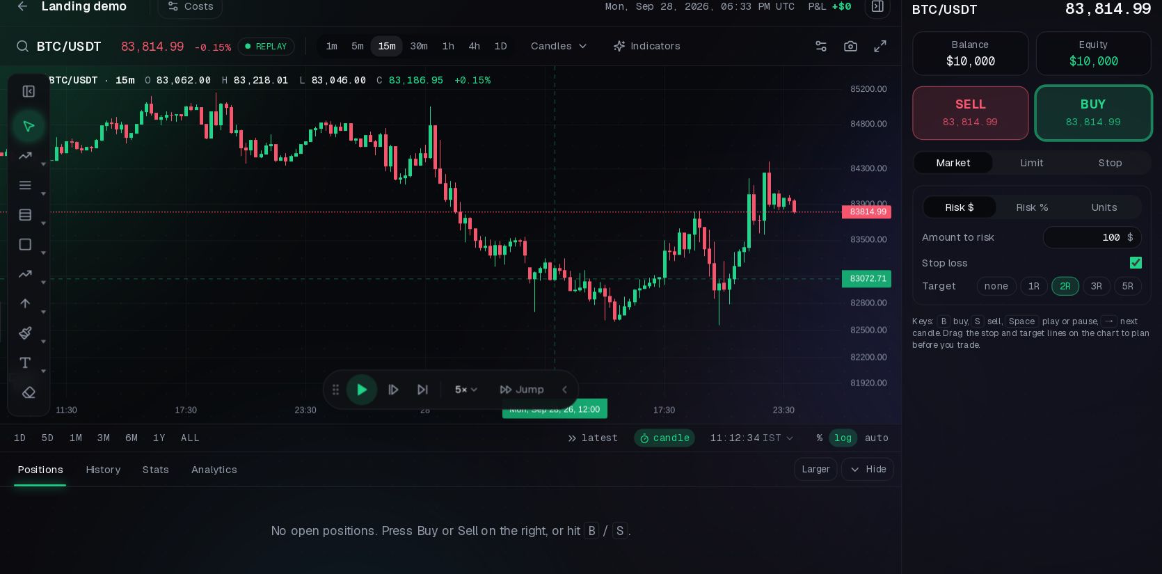The width and height of the screenshot is (1162, 574).
Task: Collapse the drawing toolbar panel icon
Action: click(29, 91)
